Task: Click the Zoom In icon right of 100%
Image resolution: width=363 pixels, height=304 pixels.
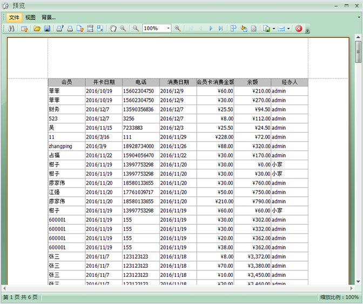Action: pyautogui.click(x=178, y=28)
